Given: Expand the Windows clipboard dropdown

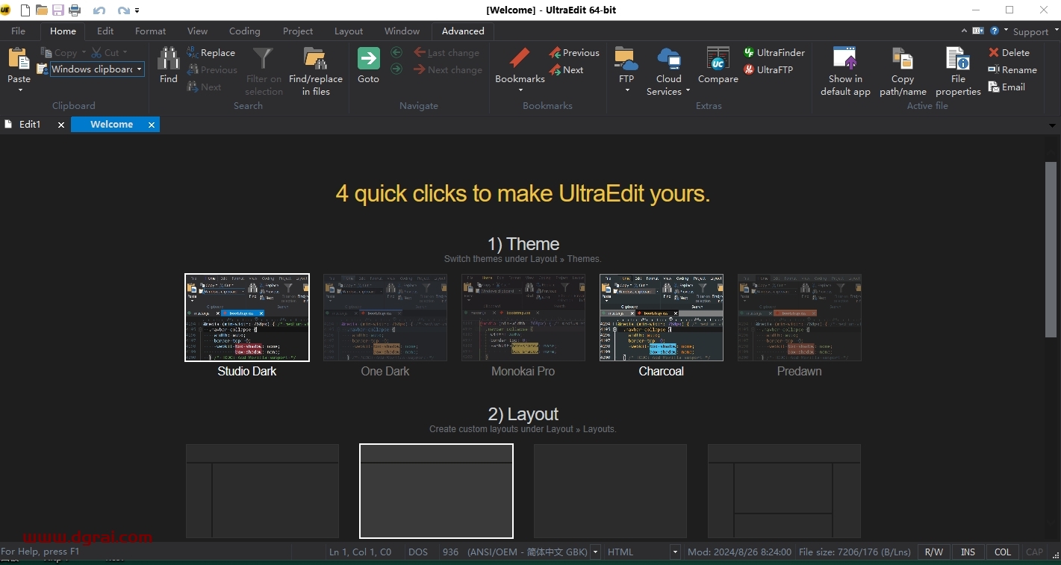Looking at the screenshot, I should 139,69.
